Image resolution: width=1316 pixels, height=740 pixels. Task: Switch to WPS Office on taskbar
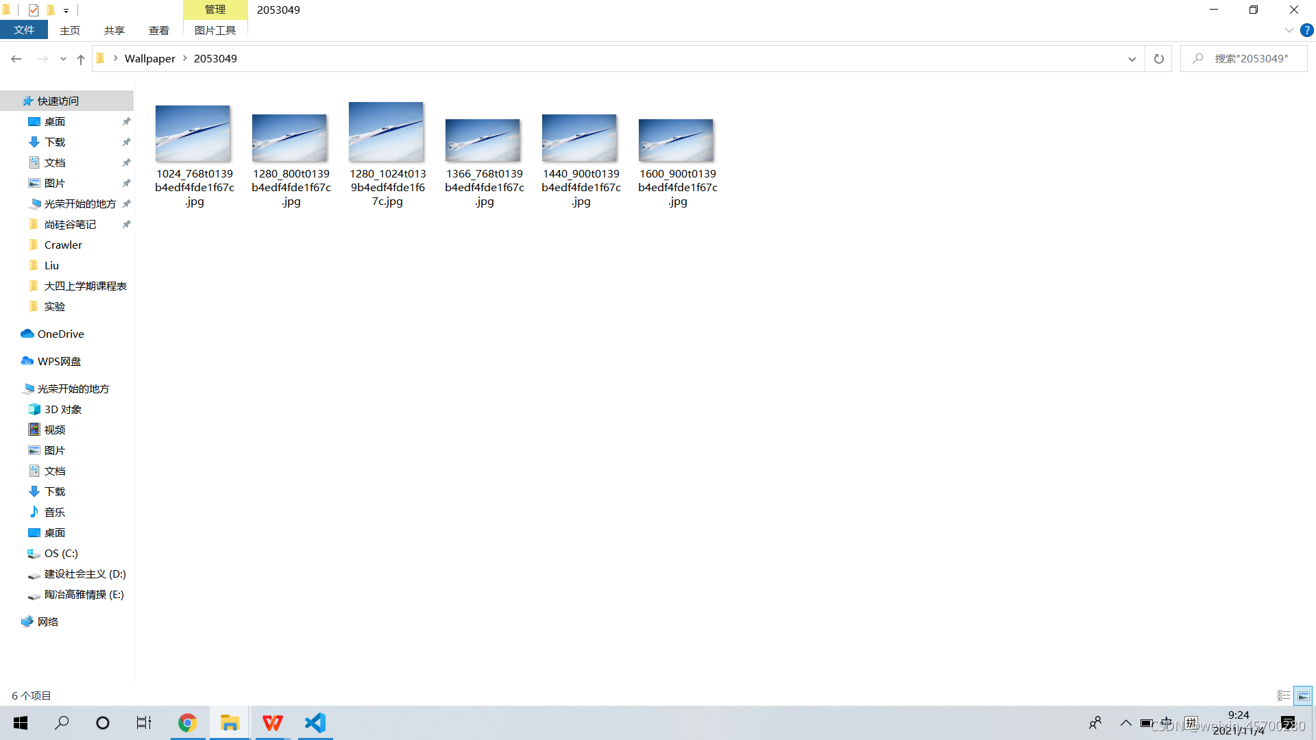coord(272,723)
